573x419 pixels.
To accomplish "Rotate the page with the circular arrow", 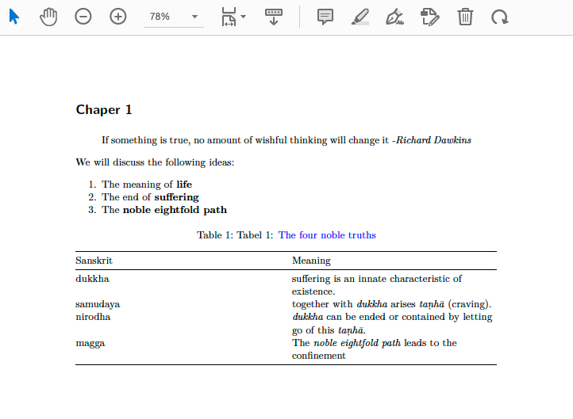I will pyautogui.click(x=499, y=17).
